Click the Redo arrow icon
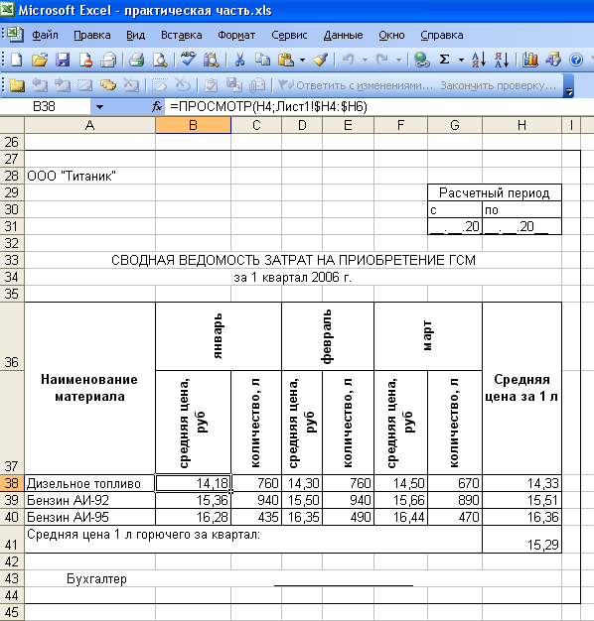Screen dimensions: 594x621 point(382,60)
